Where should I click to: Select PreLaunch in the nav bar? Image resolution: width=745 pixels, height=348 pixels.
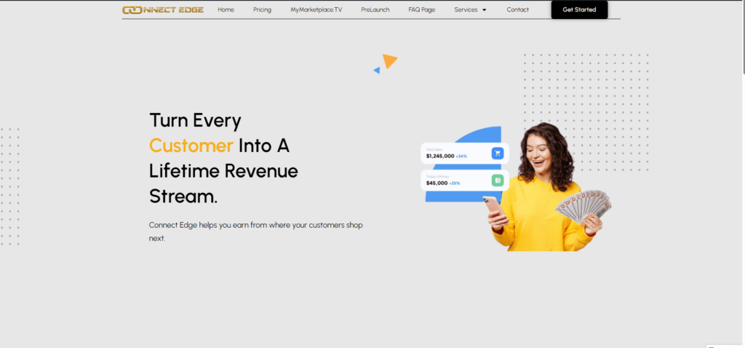375,9
